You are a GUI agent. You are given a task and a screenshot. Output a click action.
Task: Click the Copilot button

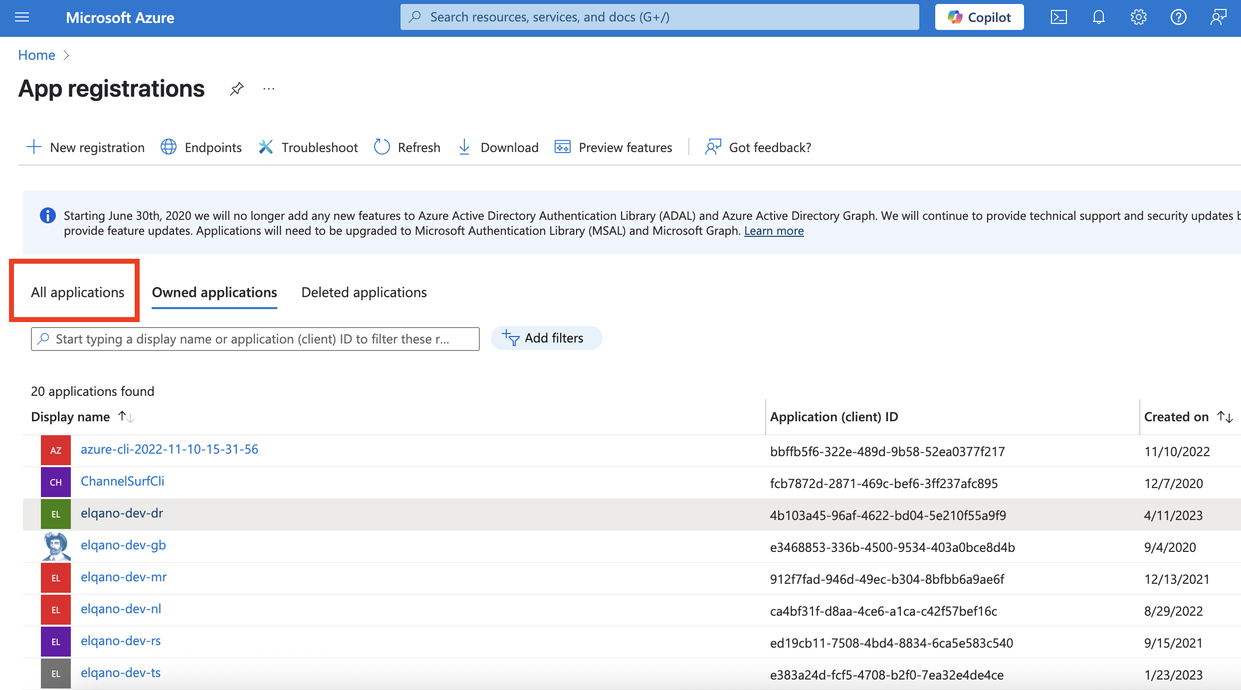(979, 17)
